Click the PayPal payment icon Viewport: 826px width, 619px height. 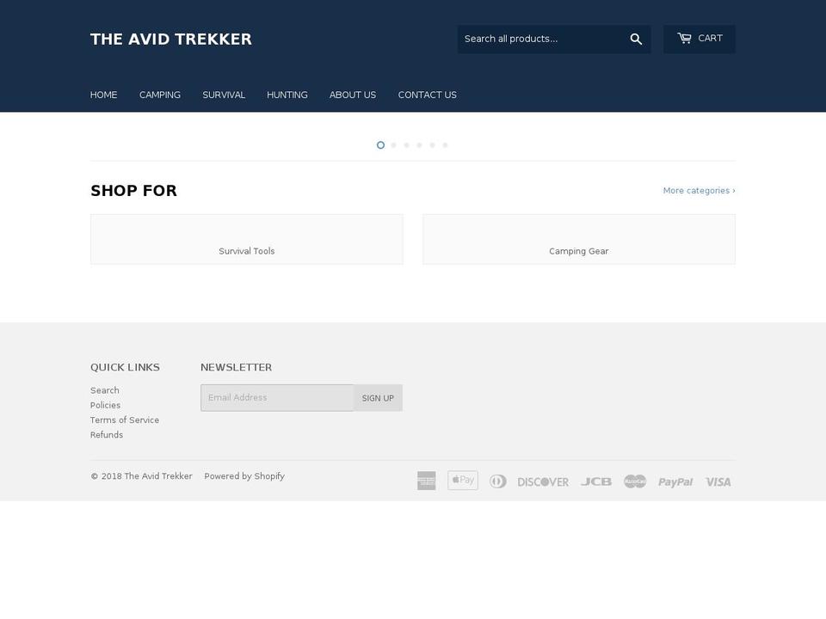(x=675, y=481)
